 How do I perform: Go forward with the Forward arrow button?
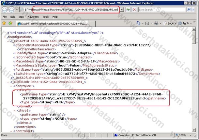click(11, 10)
